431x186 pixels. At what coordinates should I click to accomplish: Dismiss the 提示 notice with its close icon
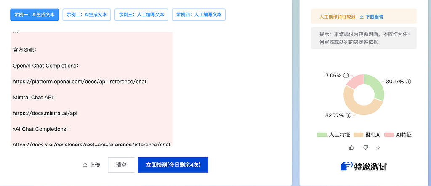click(409, 34)
